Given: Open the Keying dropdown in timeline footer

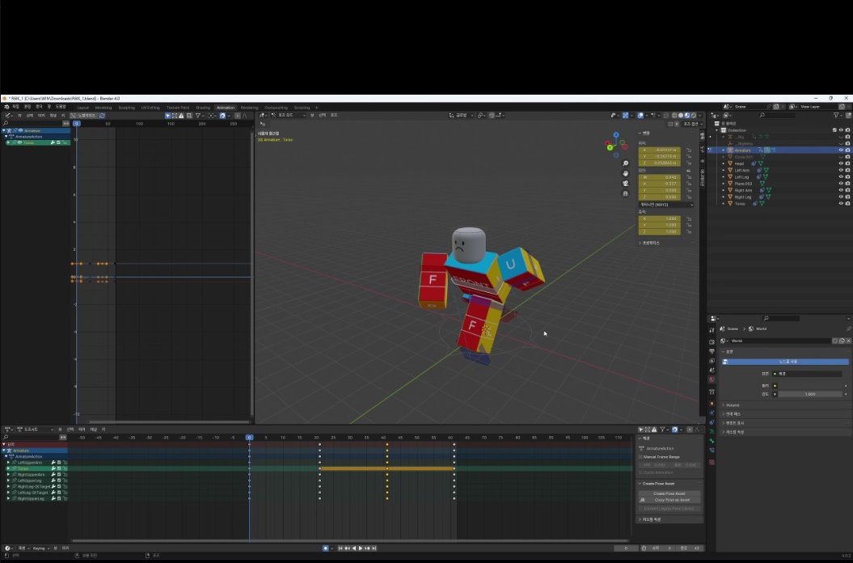Looking at the screenshot, I should 40,548.
